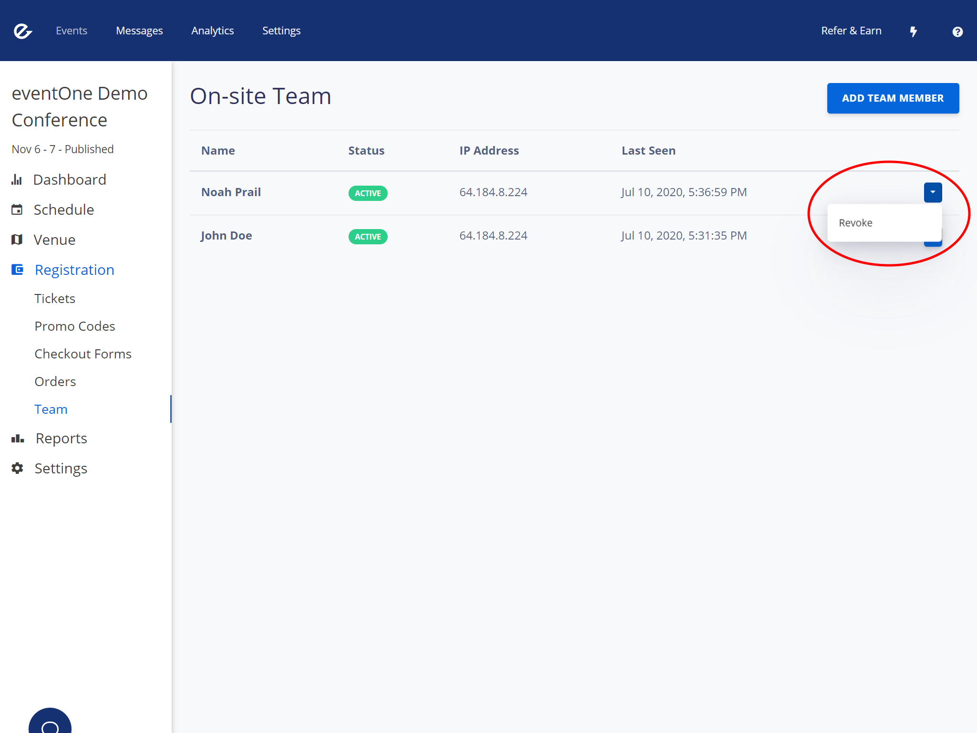977x733 pixels.
Task: Open the Refer & Earn link
Action: (851, 31)
